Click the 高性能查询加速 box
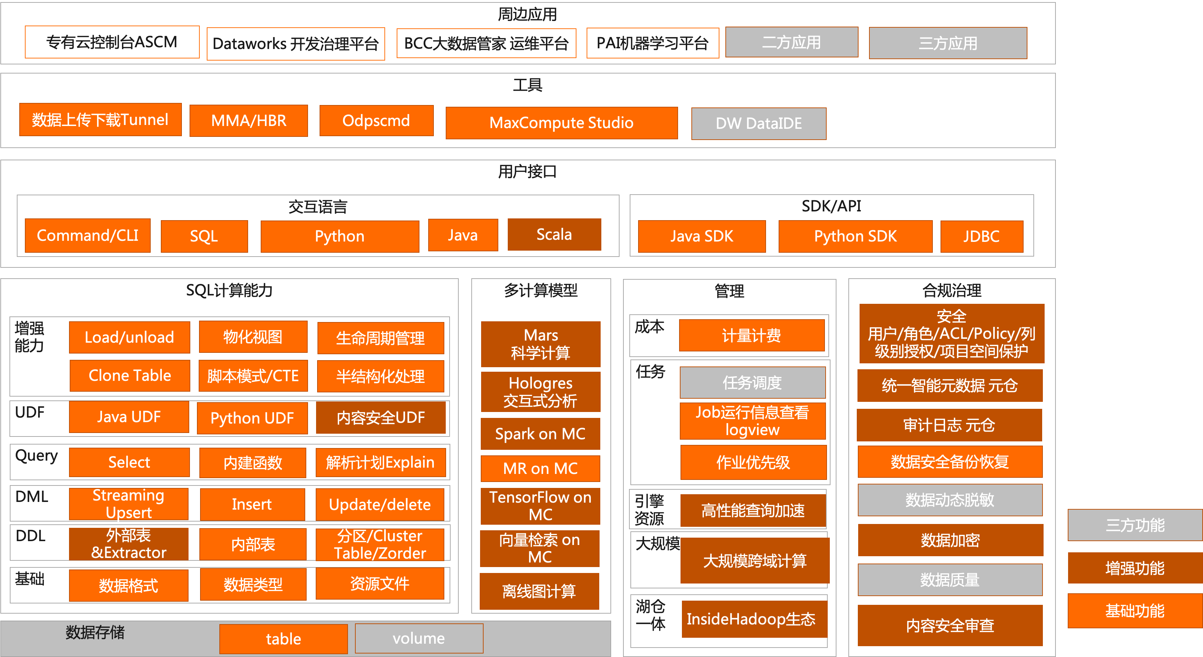1203x657 pixels. pos(753,511)
